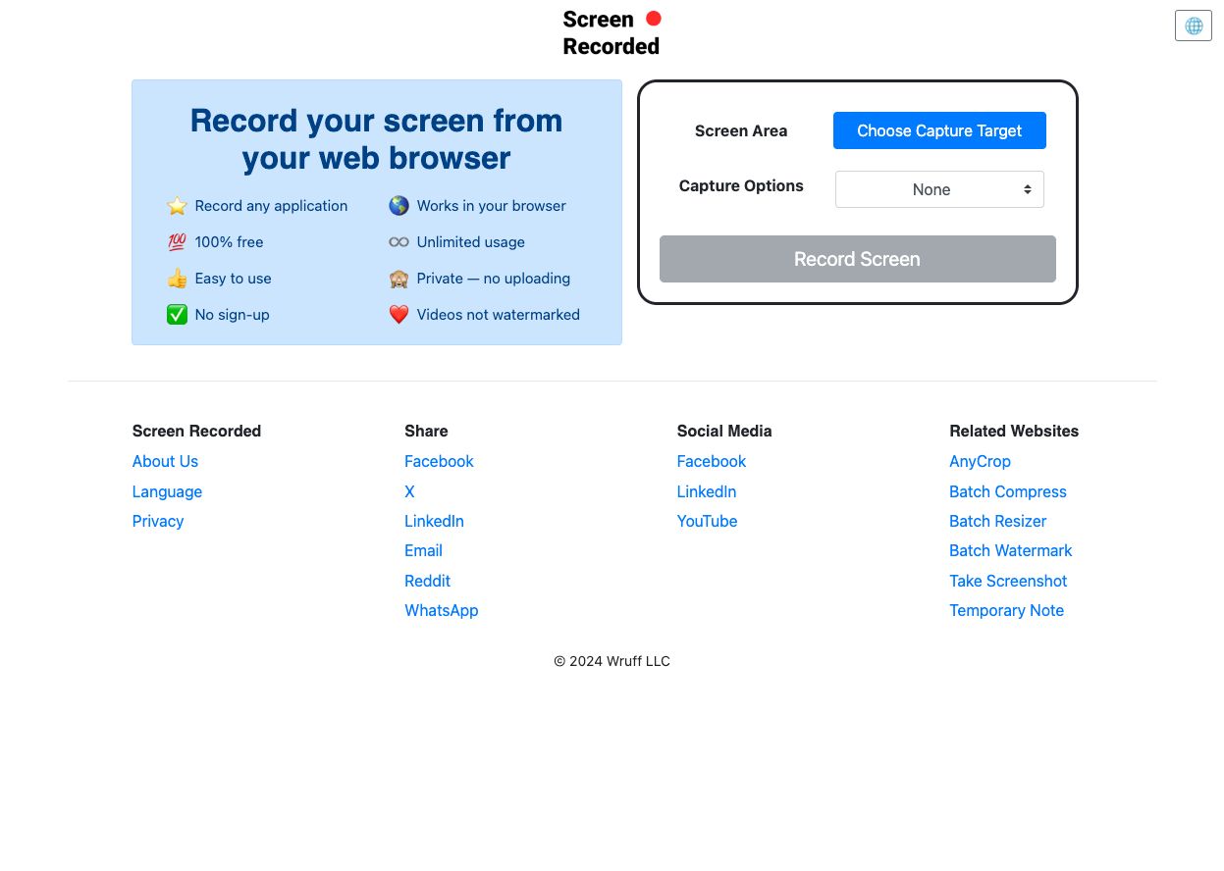Click the red recording dot in logo
Image resolution: width=1224 pixels, height=871 pixels.
click(x=653, y=18)
